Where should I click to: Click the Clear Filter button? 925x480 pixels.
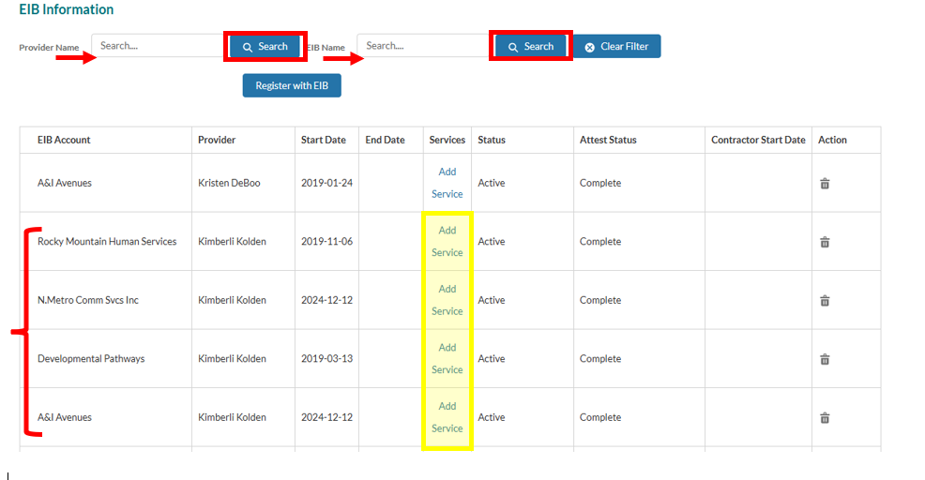click(x=616, y=47)
